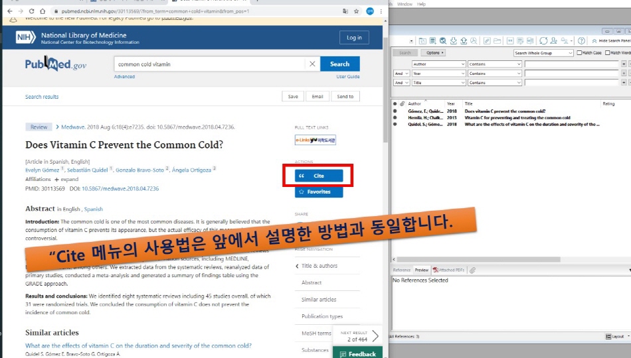631x358 pixels.
Task: Click the Go to Word Processor icon
Action: tap(530, 40)
